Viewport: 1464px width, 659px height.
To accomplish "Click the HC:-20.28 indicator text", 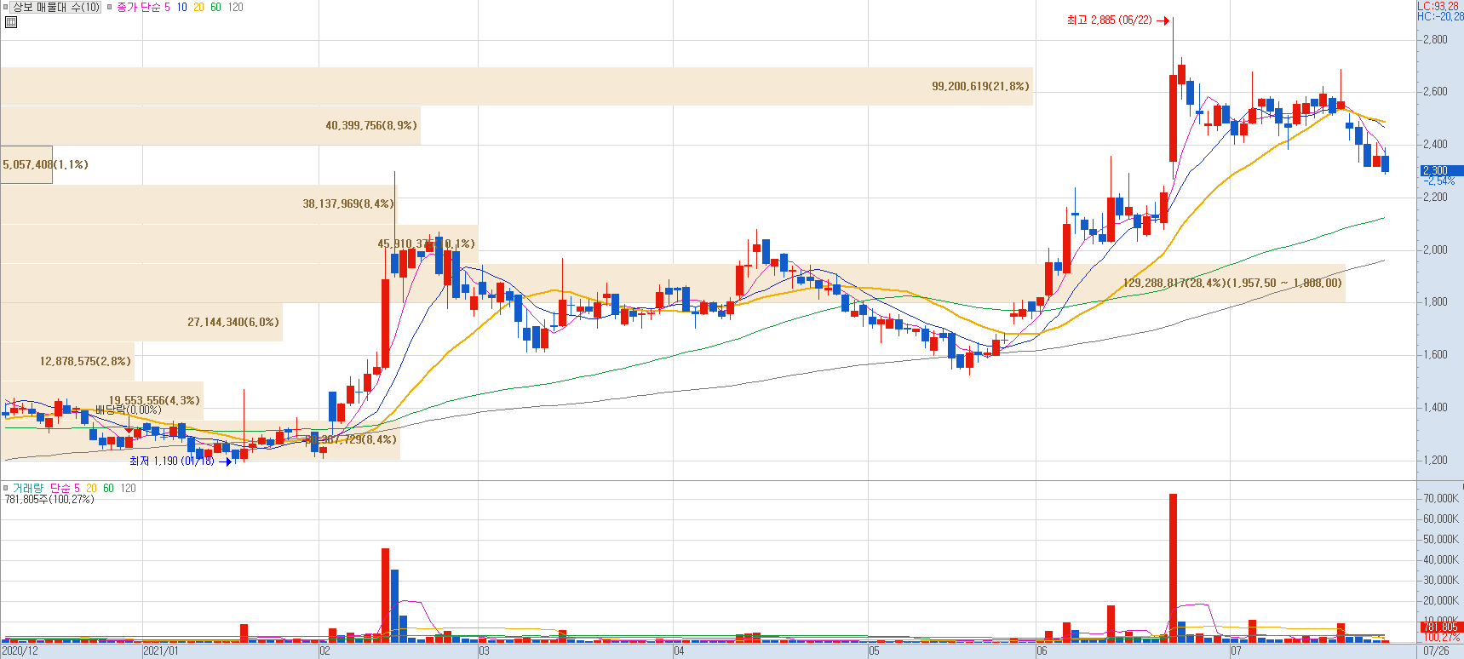I will point(1440,16).
